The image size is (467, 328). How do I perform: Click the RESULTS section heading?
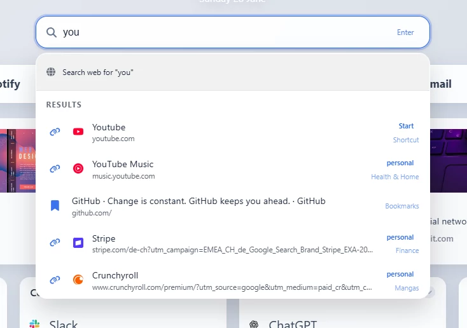(x=64, y=105)
